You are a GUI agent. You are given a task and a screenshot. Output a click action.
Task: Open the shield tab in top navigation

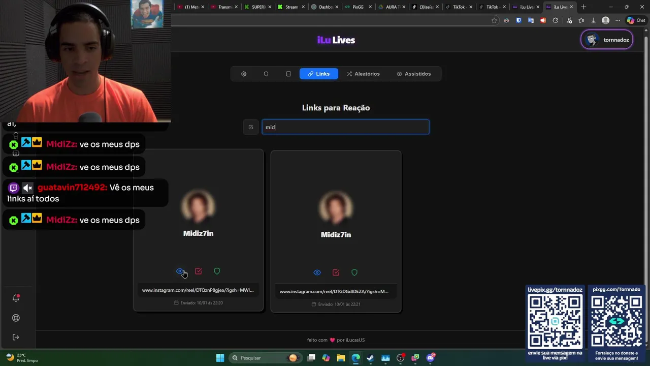click(266, 74)
